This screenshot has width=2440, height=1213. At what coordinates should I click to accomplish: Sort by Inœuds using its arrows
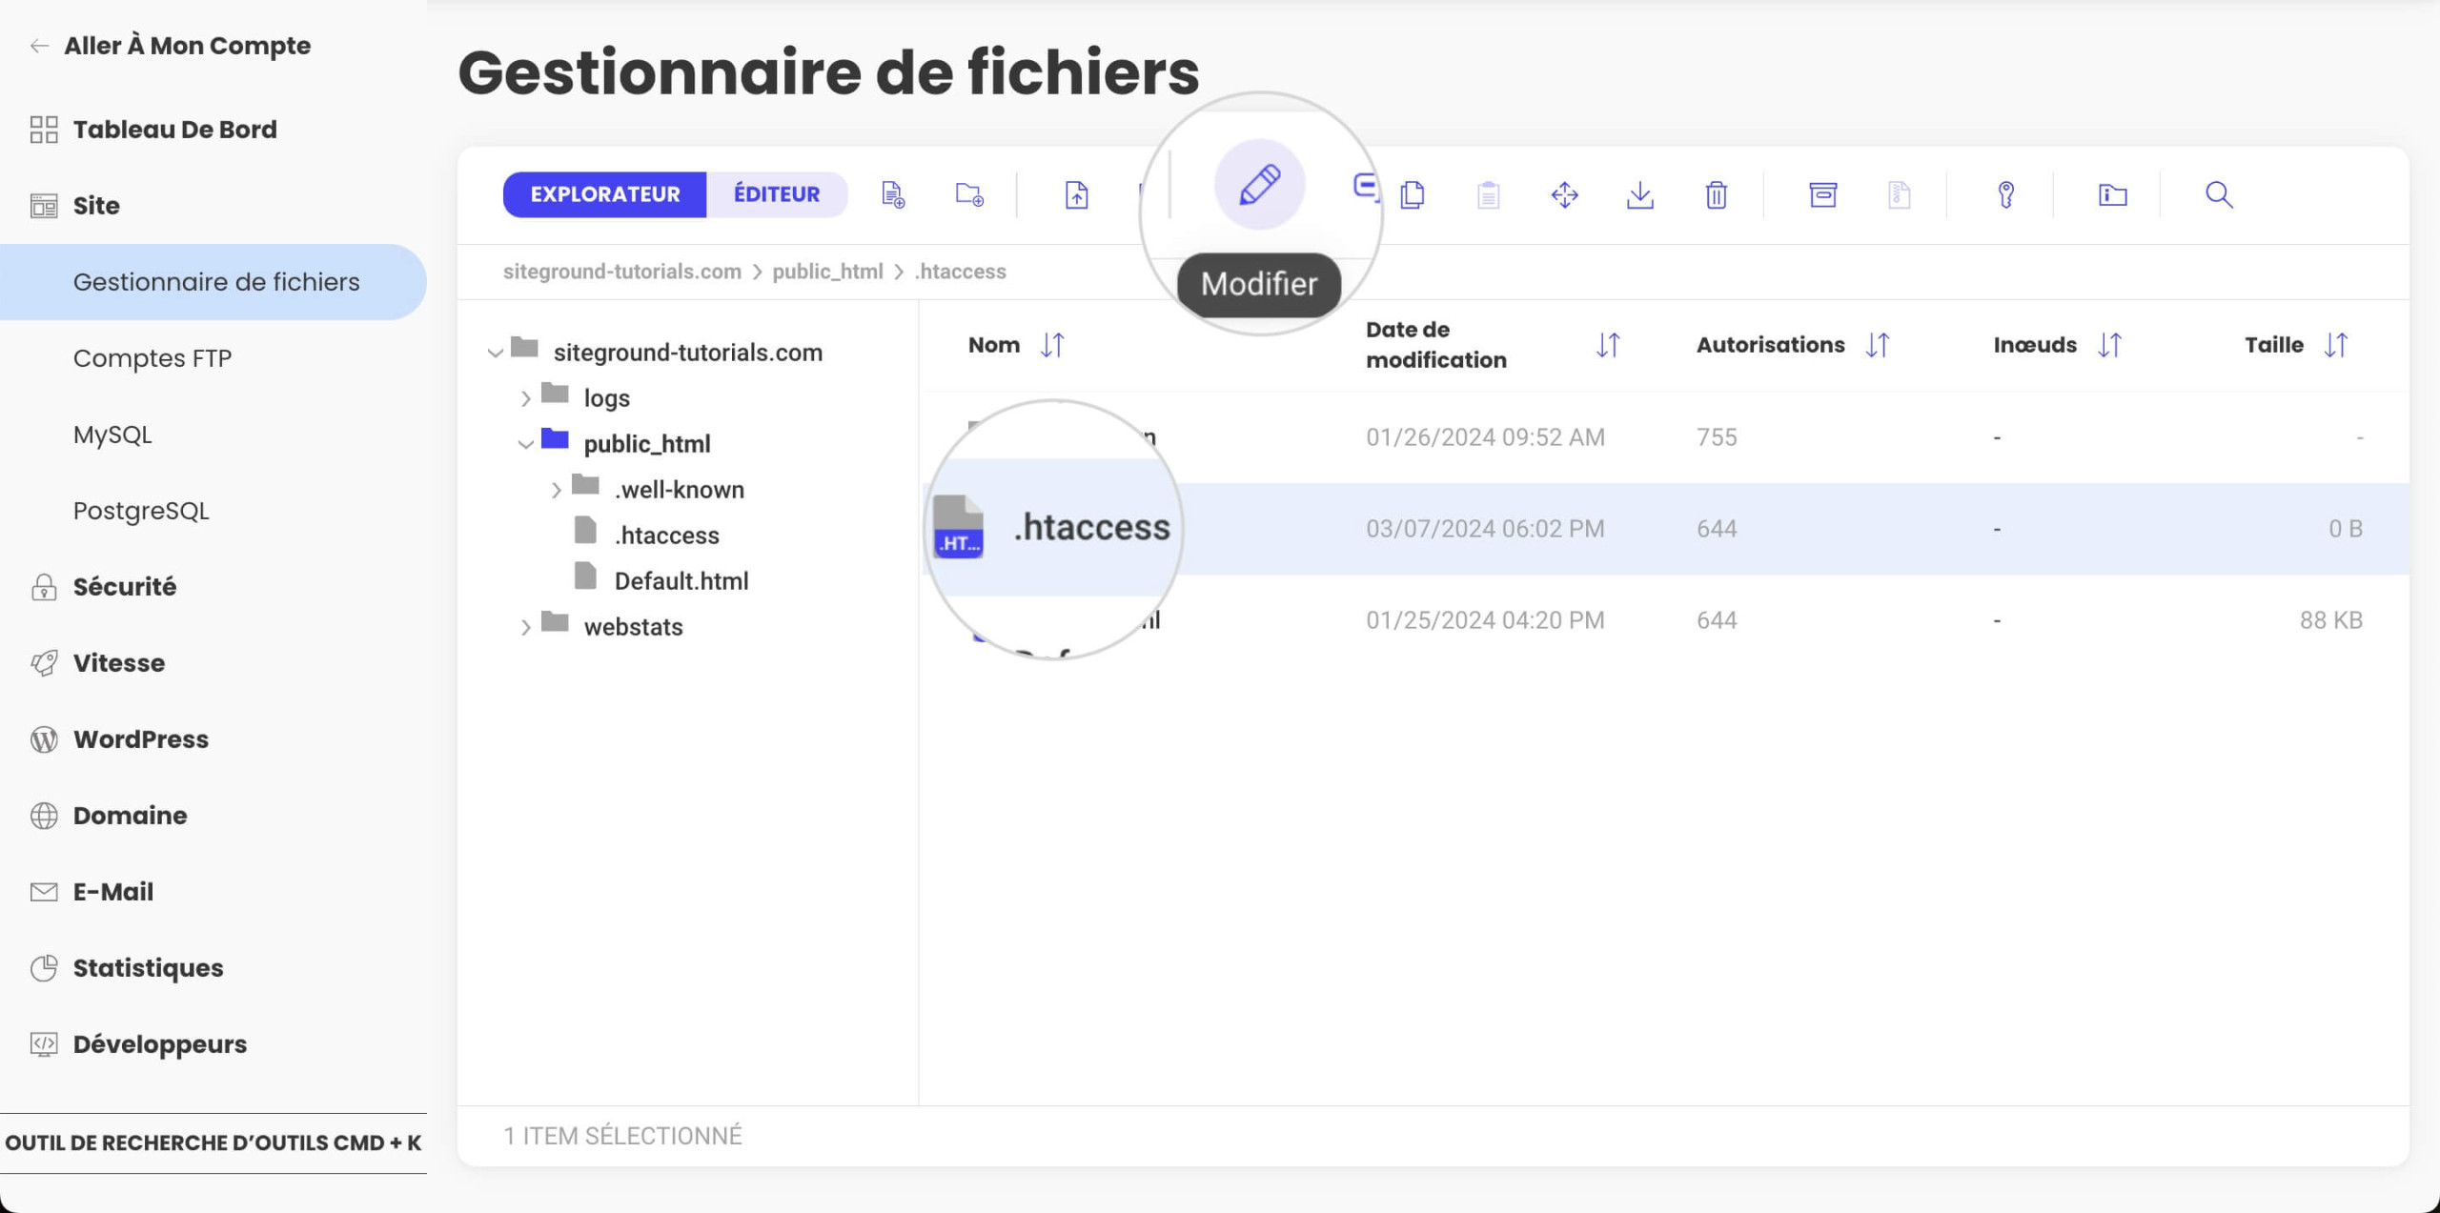2109,345
